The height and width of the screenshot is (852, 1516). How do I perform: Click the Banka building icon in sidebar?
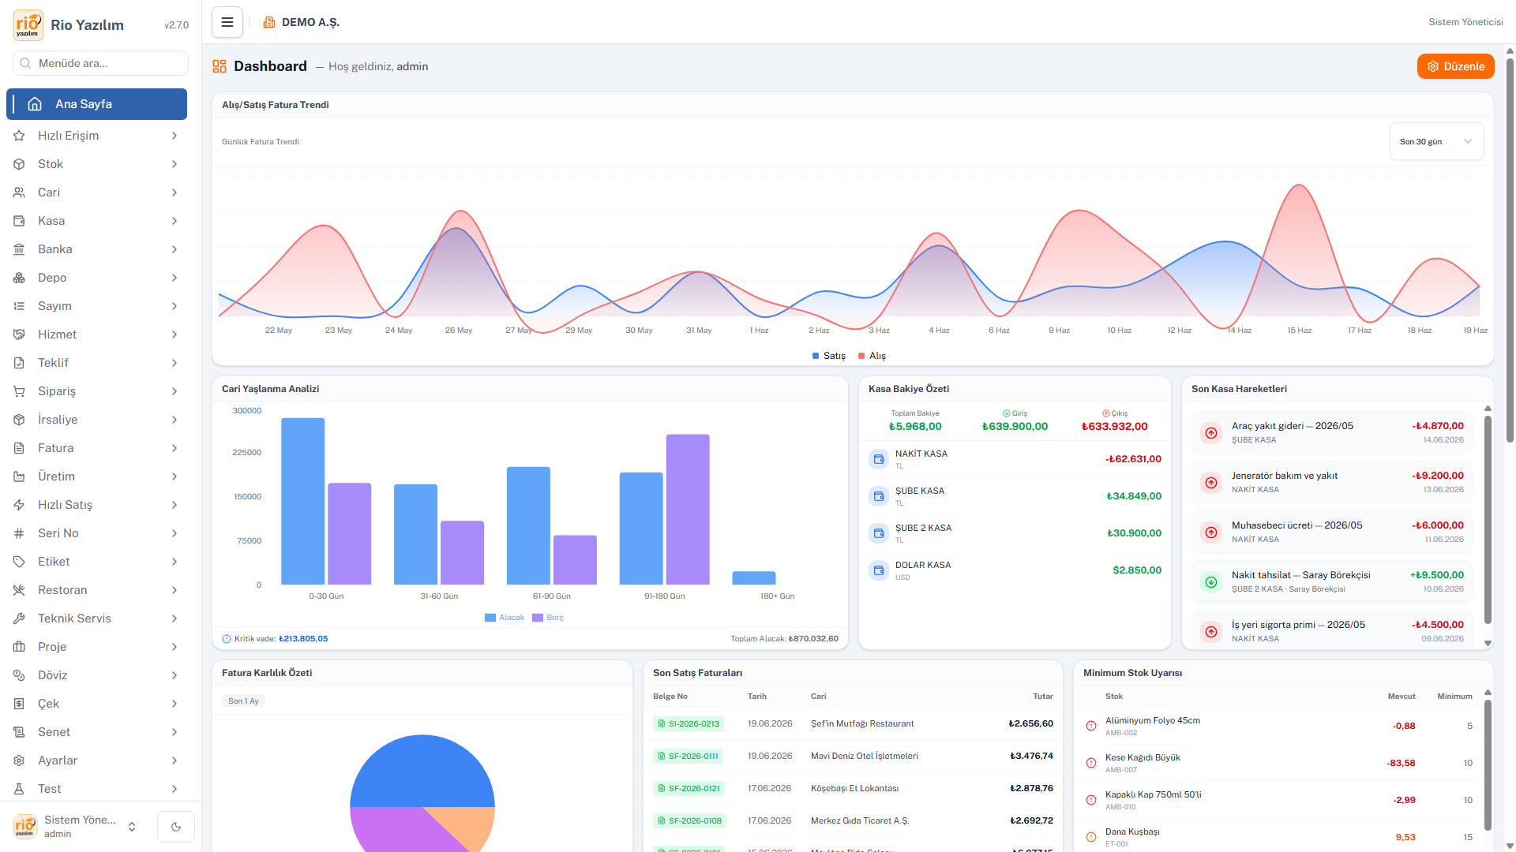click(x=19, y=249)
